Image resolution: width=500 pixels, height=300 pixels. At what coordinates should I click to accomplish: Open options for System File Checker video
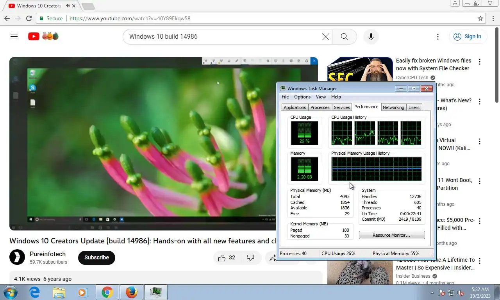point(480,62)
